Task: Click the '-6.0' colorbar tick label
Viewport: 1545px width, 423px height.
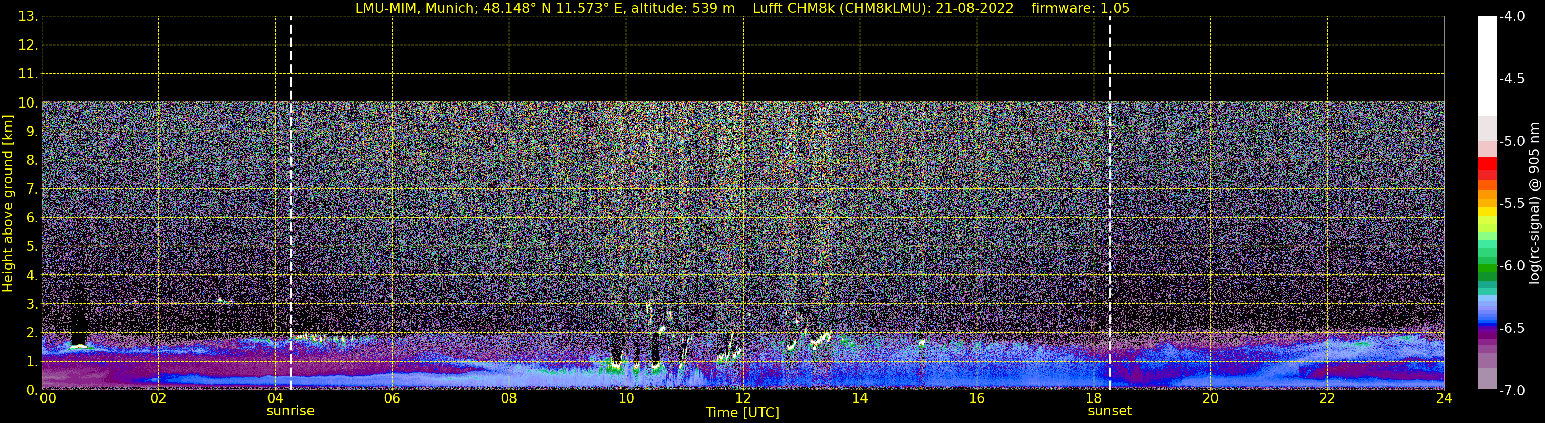Action: [1511, 266]
